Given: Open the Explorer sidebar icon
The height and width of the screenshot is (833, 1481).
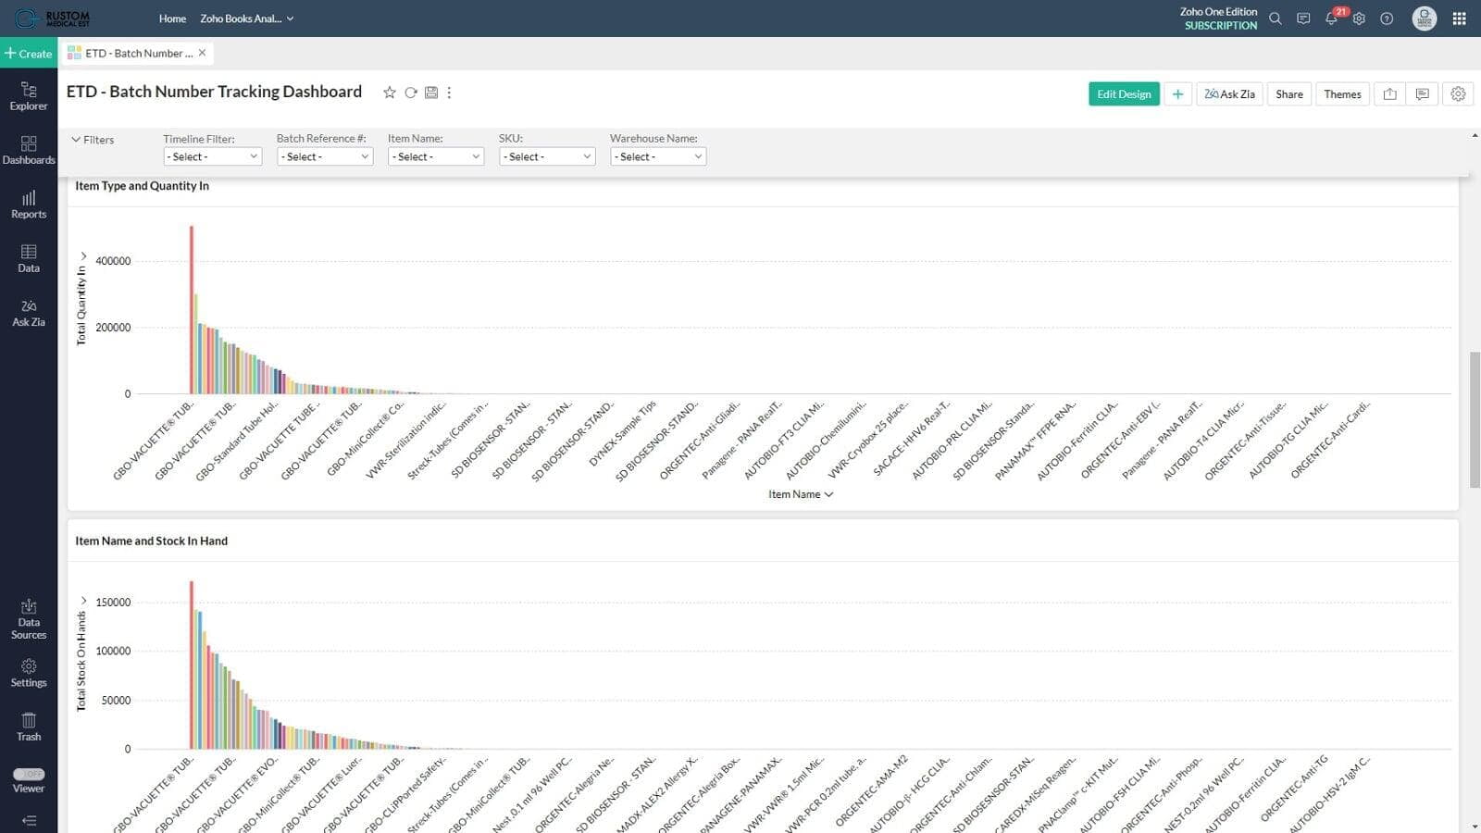Looking at the screenshot, I should click(29, 95).
